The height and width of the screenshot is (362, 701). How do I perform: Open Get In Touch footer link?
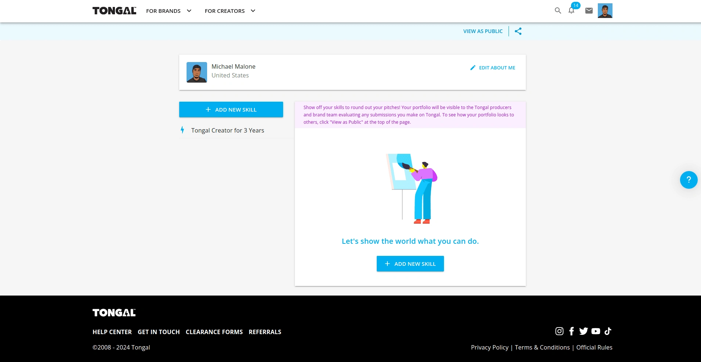pyautogui.click(x=159, y=332)
